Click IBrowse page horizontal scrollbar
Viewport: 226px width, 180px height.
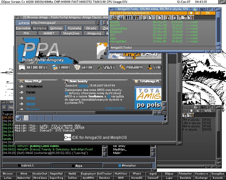[x=84, y=113]
